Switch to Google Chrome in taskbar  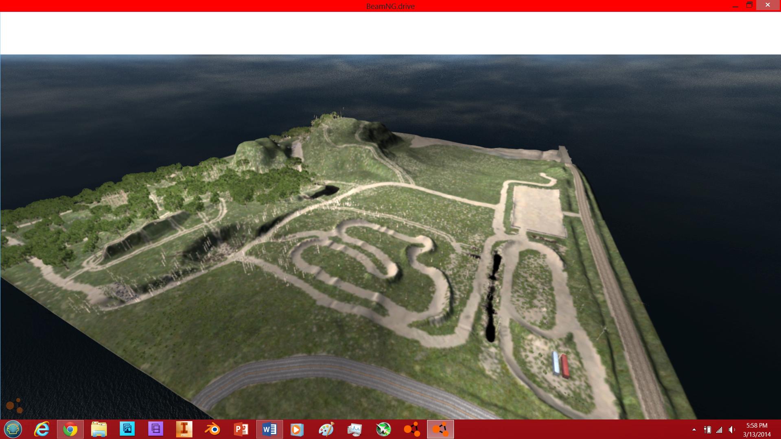click(70, 429)
